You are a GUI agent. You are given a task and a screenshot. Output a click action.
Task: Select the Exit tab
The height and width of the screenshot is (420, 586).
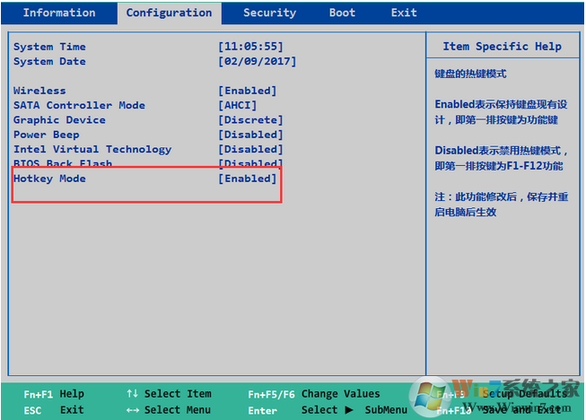[x=404, y=13]
